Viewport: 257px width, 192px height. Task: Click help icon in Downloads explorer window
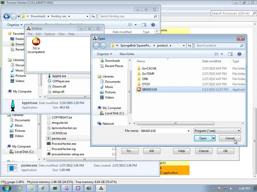click(153, 25)
